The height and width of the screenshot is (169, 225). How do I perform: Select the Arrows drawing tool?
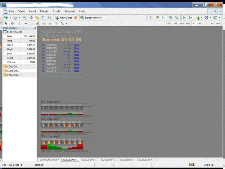click(x=62, y=23)
